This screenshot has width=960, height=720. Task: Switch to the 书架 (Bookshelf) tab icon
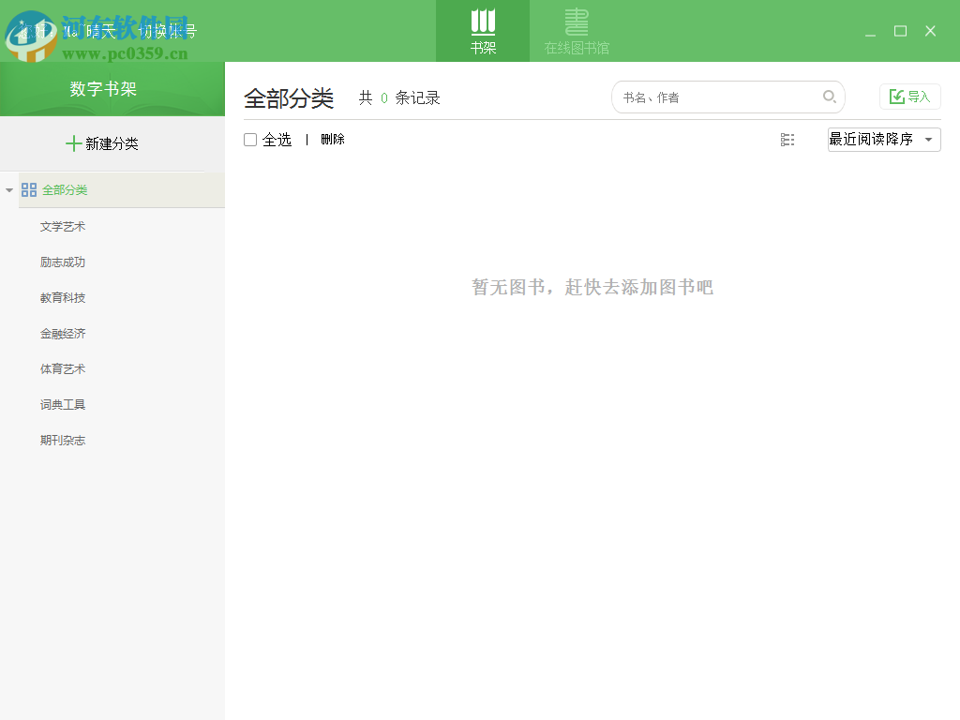tap(482, 22)
